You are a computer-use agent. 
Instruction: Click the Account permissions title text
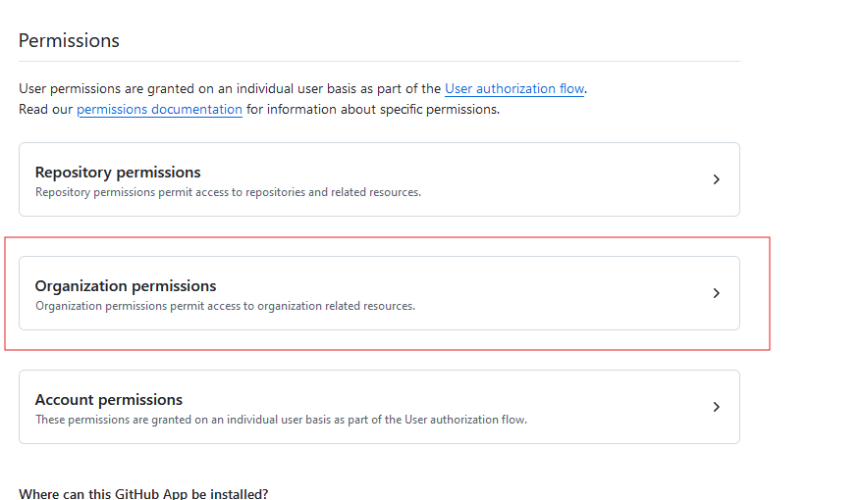[109, 400]
